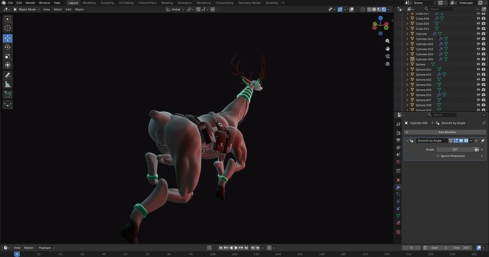
Task: Open Global transform orientation dropdown
Action: 175,9
